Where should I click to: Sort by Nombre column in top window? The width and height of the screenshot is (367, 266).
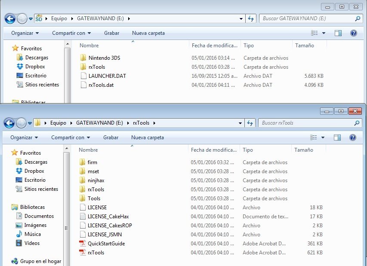89,46
